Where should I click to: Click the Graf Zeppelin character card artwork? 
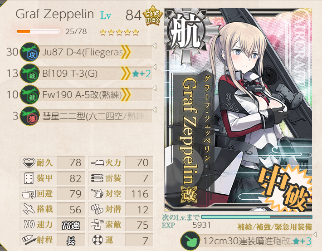click(x=238, y=109)
